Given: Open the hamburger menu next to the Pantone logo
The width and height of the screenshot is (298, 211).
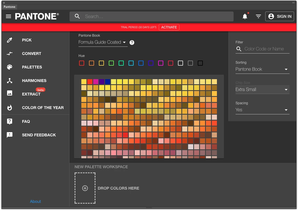Looking at the screenshot, I should coord(8,16).
